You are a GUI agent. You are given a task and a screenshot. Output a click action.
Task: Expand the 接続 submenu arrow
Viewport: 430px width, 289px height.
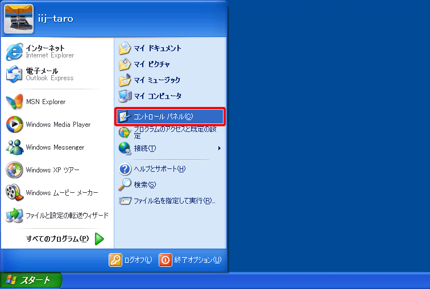[220, 148]
